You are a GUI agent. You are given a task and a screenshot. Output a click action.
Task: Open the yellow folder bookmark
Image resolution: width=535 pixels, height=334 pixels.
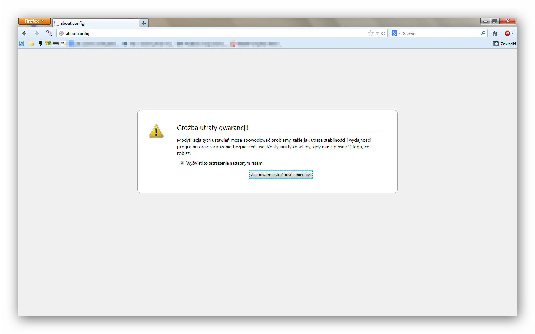(x=31, y=44)
